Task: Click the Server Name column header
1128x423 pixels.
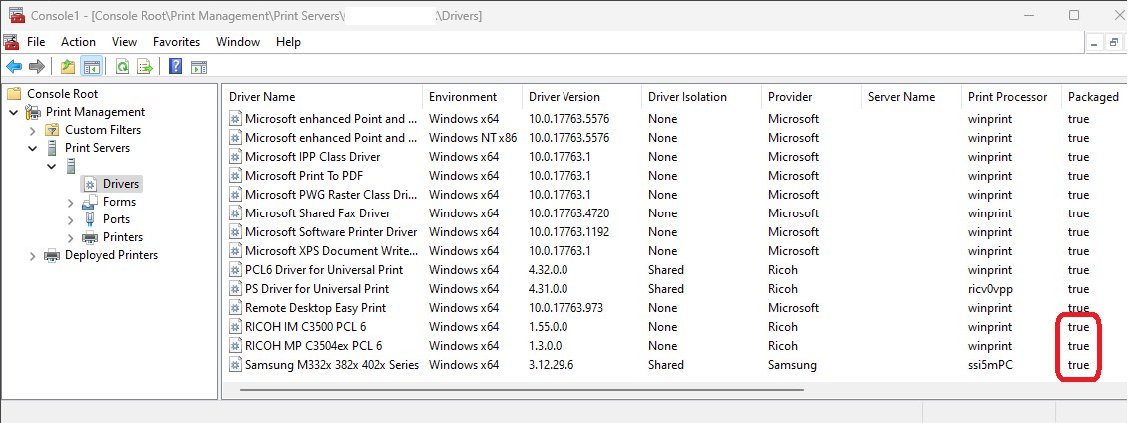Action: (x=911, y=96)
